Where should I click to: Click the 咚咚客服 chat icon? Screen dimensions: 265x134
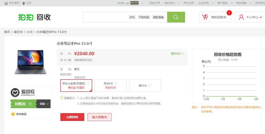pyautogui.click(x=13, y=114)
